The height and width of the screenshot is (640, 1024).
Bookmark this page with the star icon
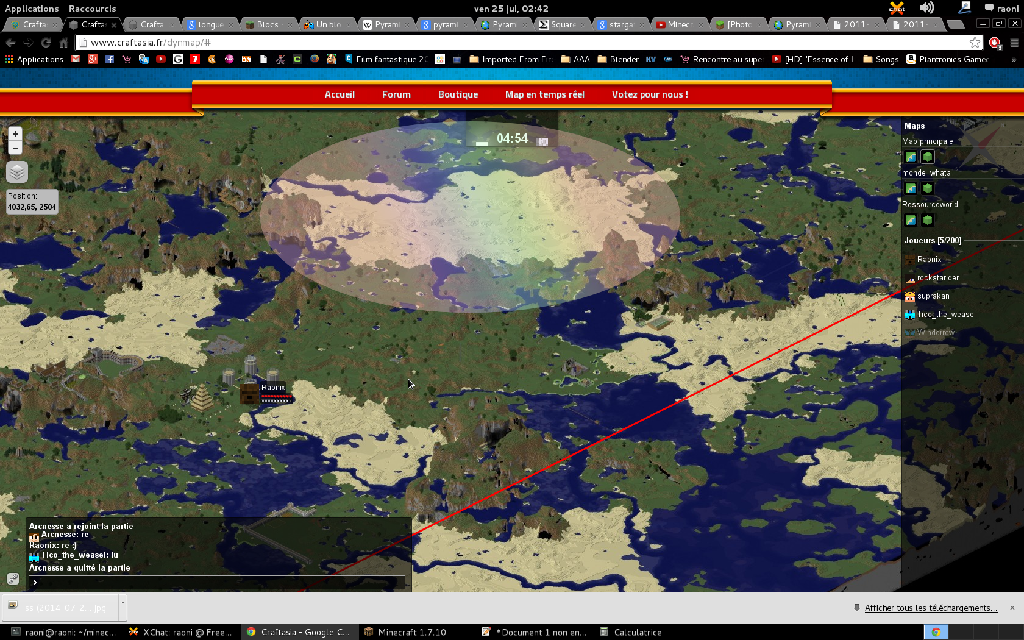pyautogui.click(x=975, y=43)
